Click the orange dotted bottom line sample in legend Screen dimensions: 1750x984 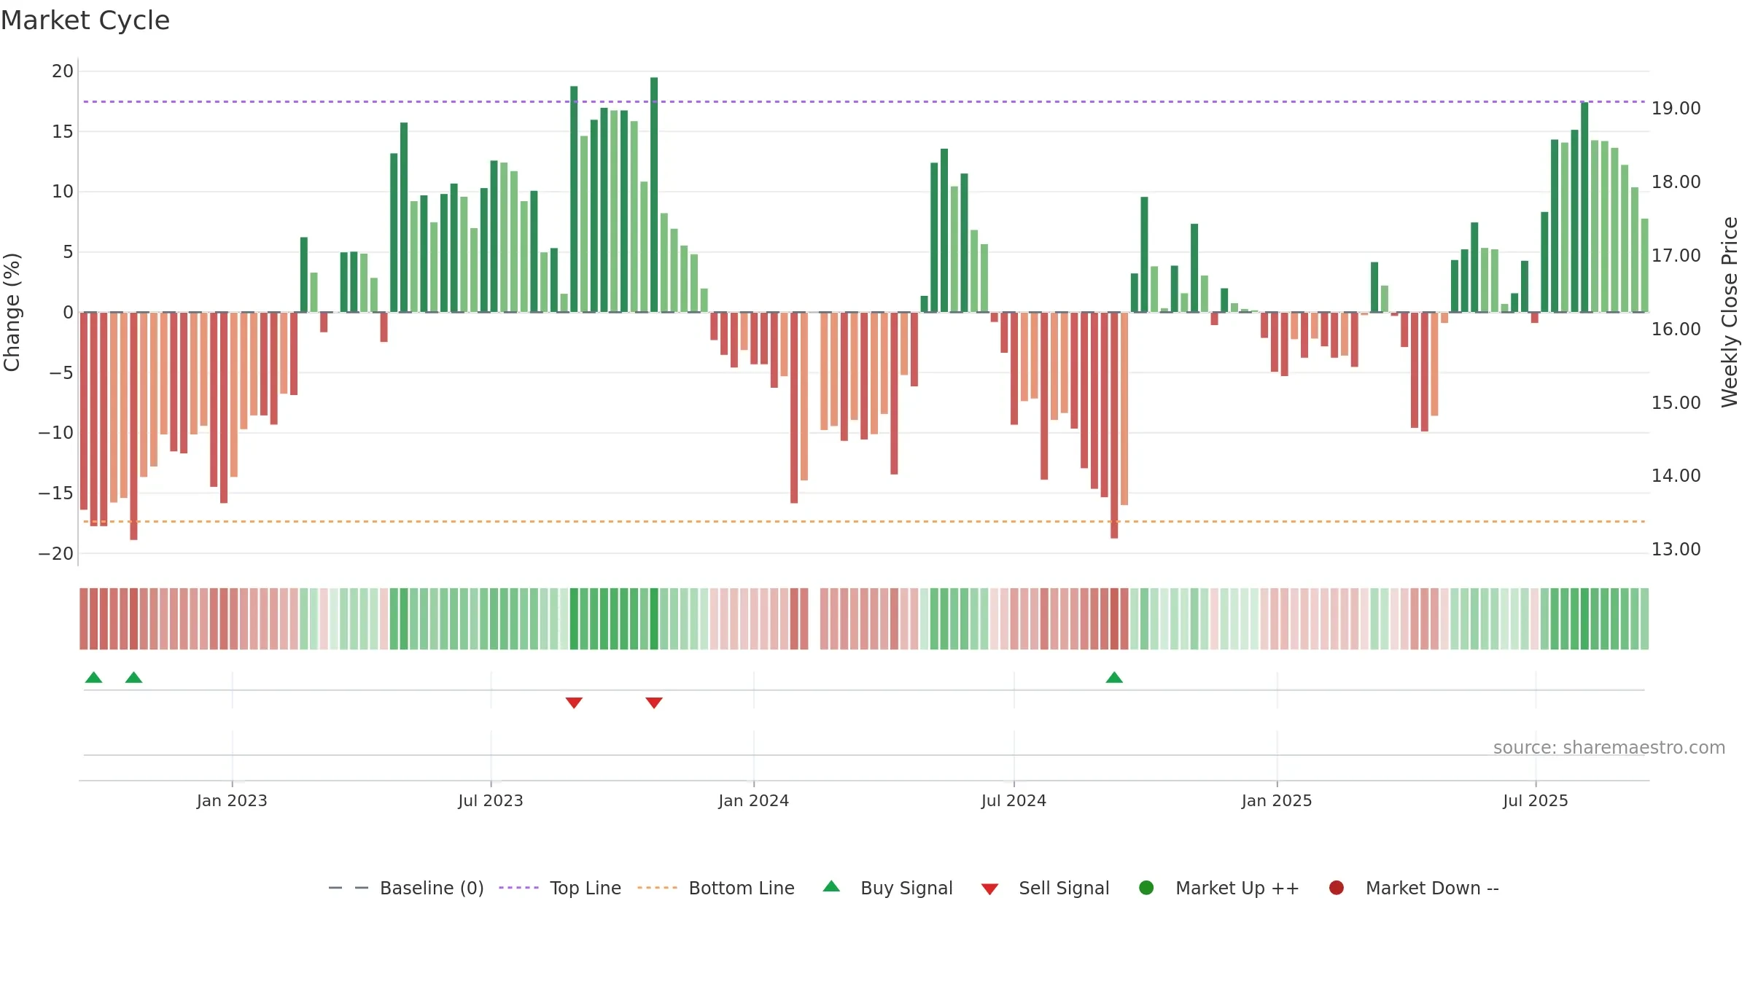coord(657,888)
